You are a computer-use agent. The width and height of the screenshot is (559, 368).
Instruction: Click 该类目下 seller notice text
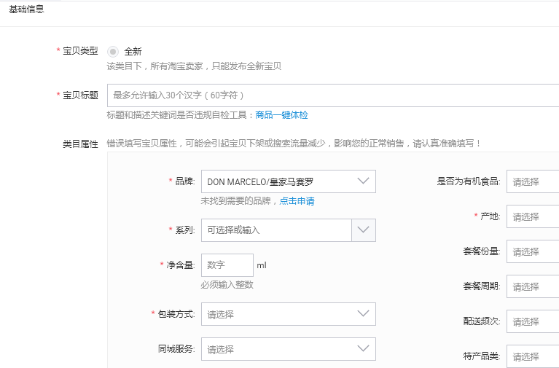[x=194, y=66]
